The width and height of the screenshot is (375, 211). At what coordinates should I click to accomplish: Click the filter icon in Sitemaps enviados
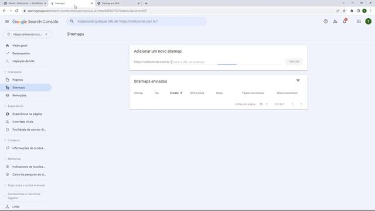pyautogui.click(x=298, y=81)
